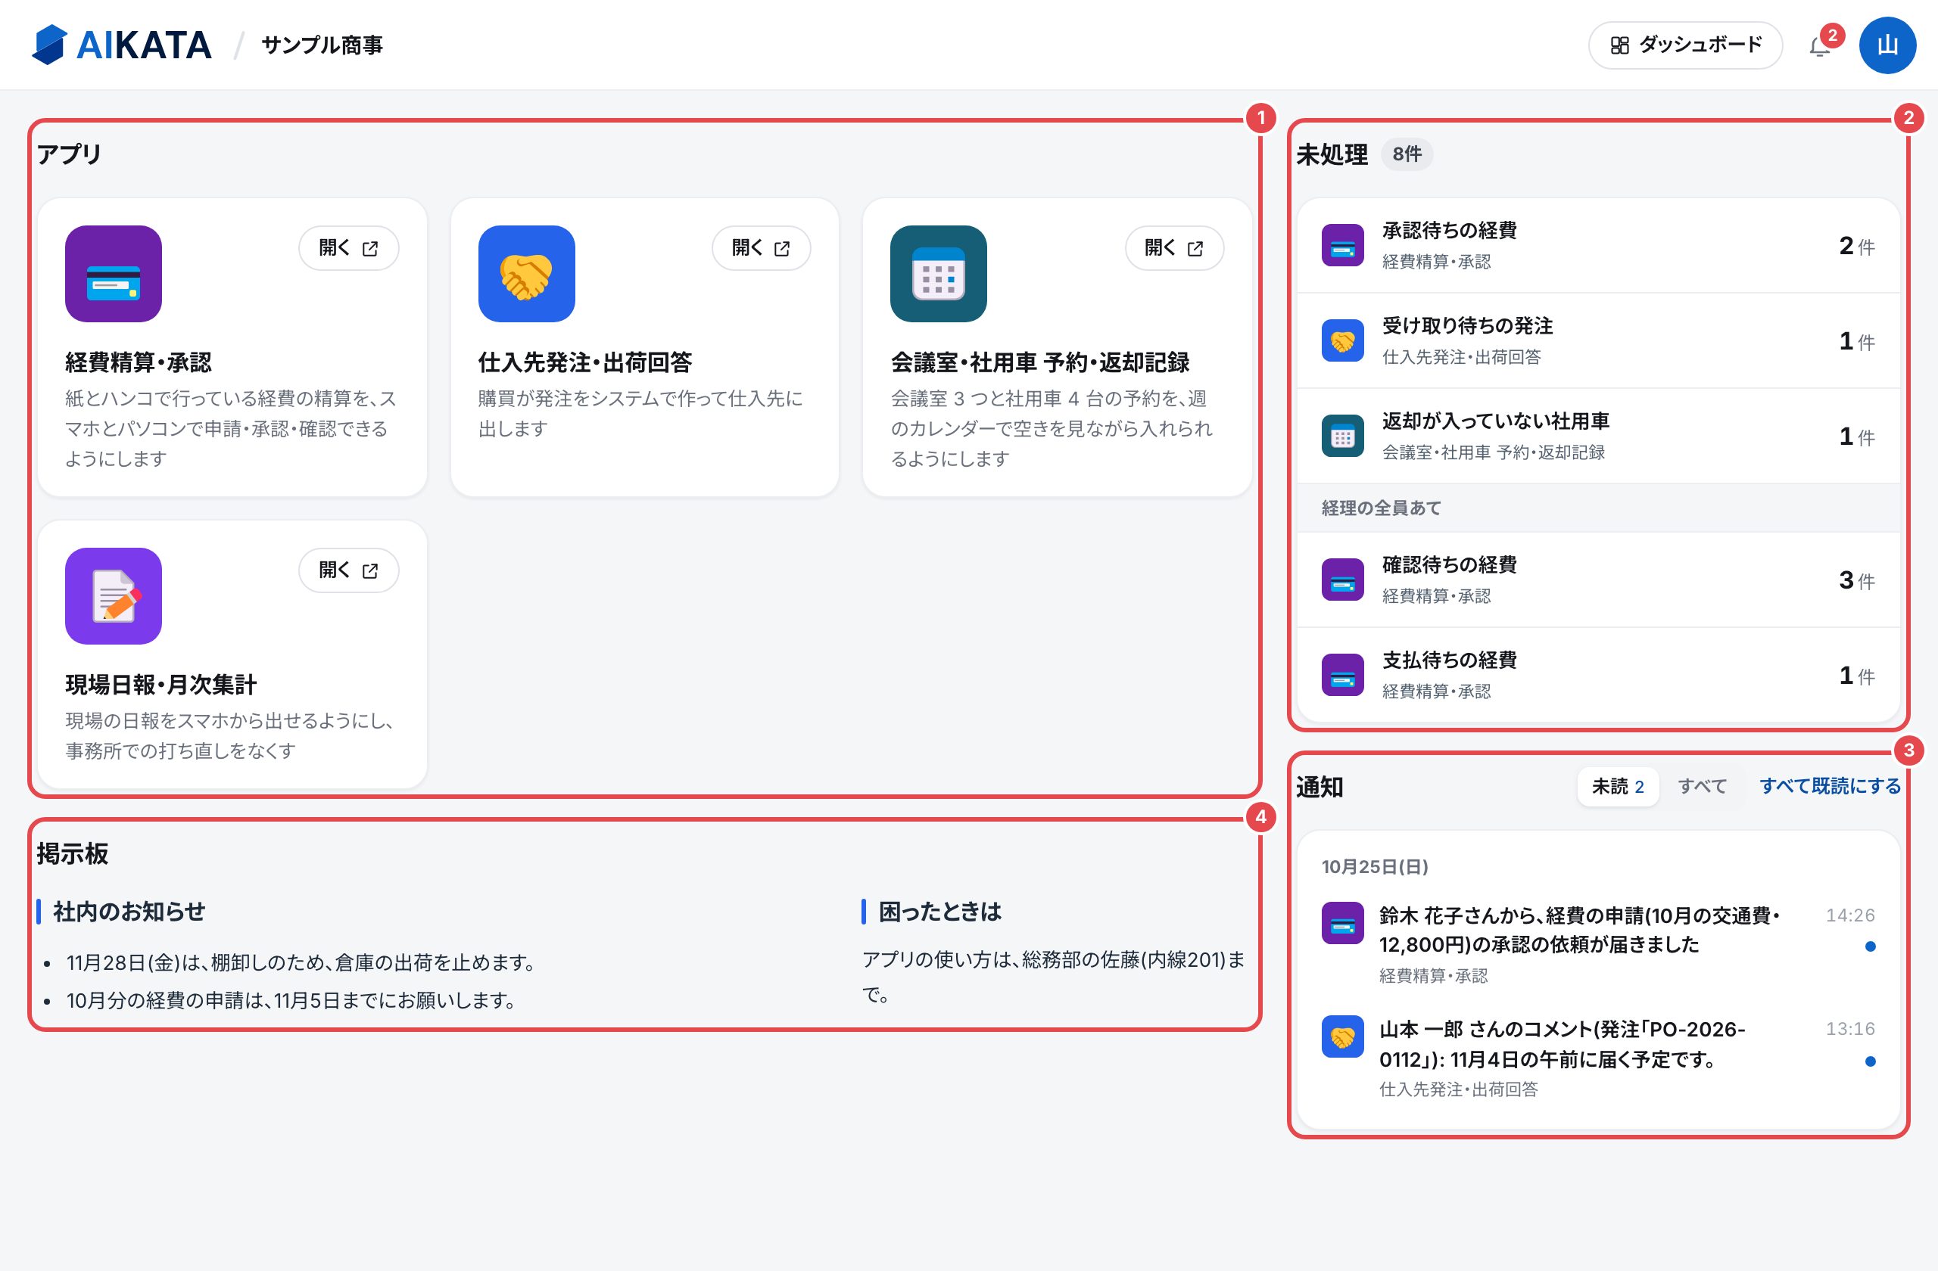Click icon in 確認待ちの経費 row
The width and height of the screenshot is (1938, 1271).
coord(1343,580)
